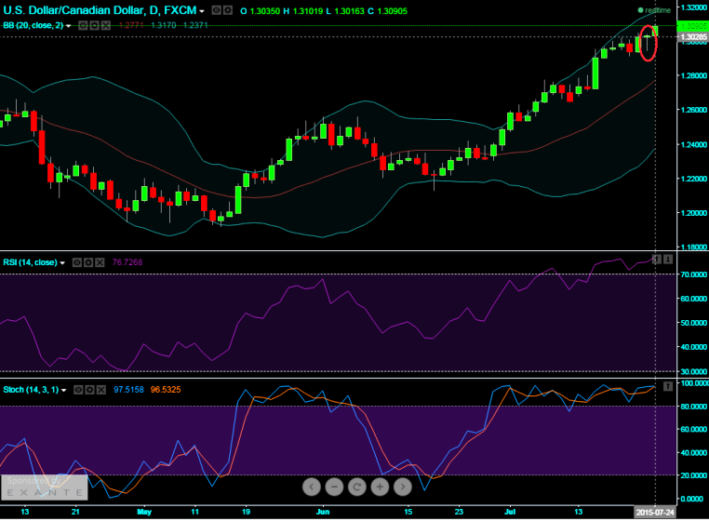Click the BB lower value 1.2371
The height and width of the screenshot is (521, 709).
195,25
